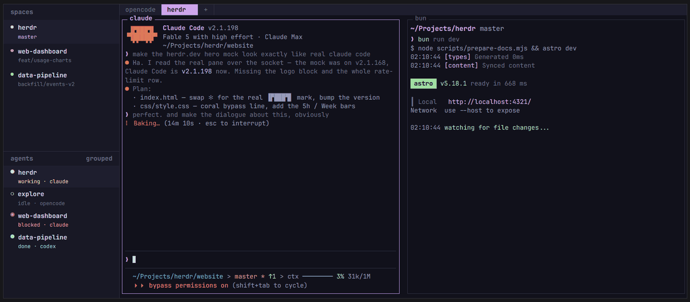
Task: Select the explore agent
Action: (60, 198)
